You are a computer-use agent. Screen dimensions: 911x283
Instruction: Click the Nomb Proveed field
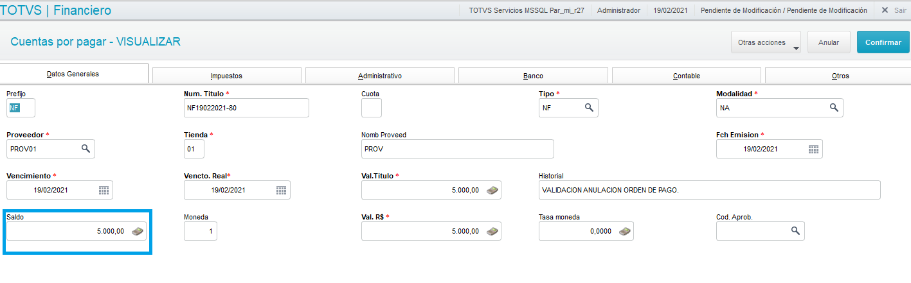457,149
